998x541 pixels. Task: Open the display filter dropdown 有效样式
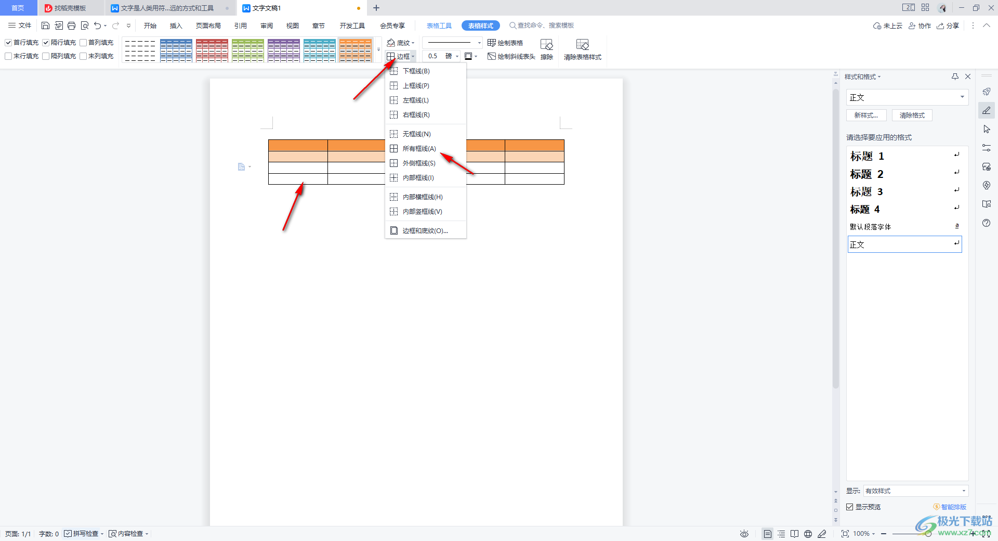coord(915,491)
